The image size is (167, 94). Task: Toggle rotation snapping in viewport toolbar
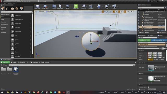coord(119,11)
